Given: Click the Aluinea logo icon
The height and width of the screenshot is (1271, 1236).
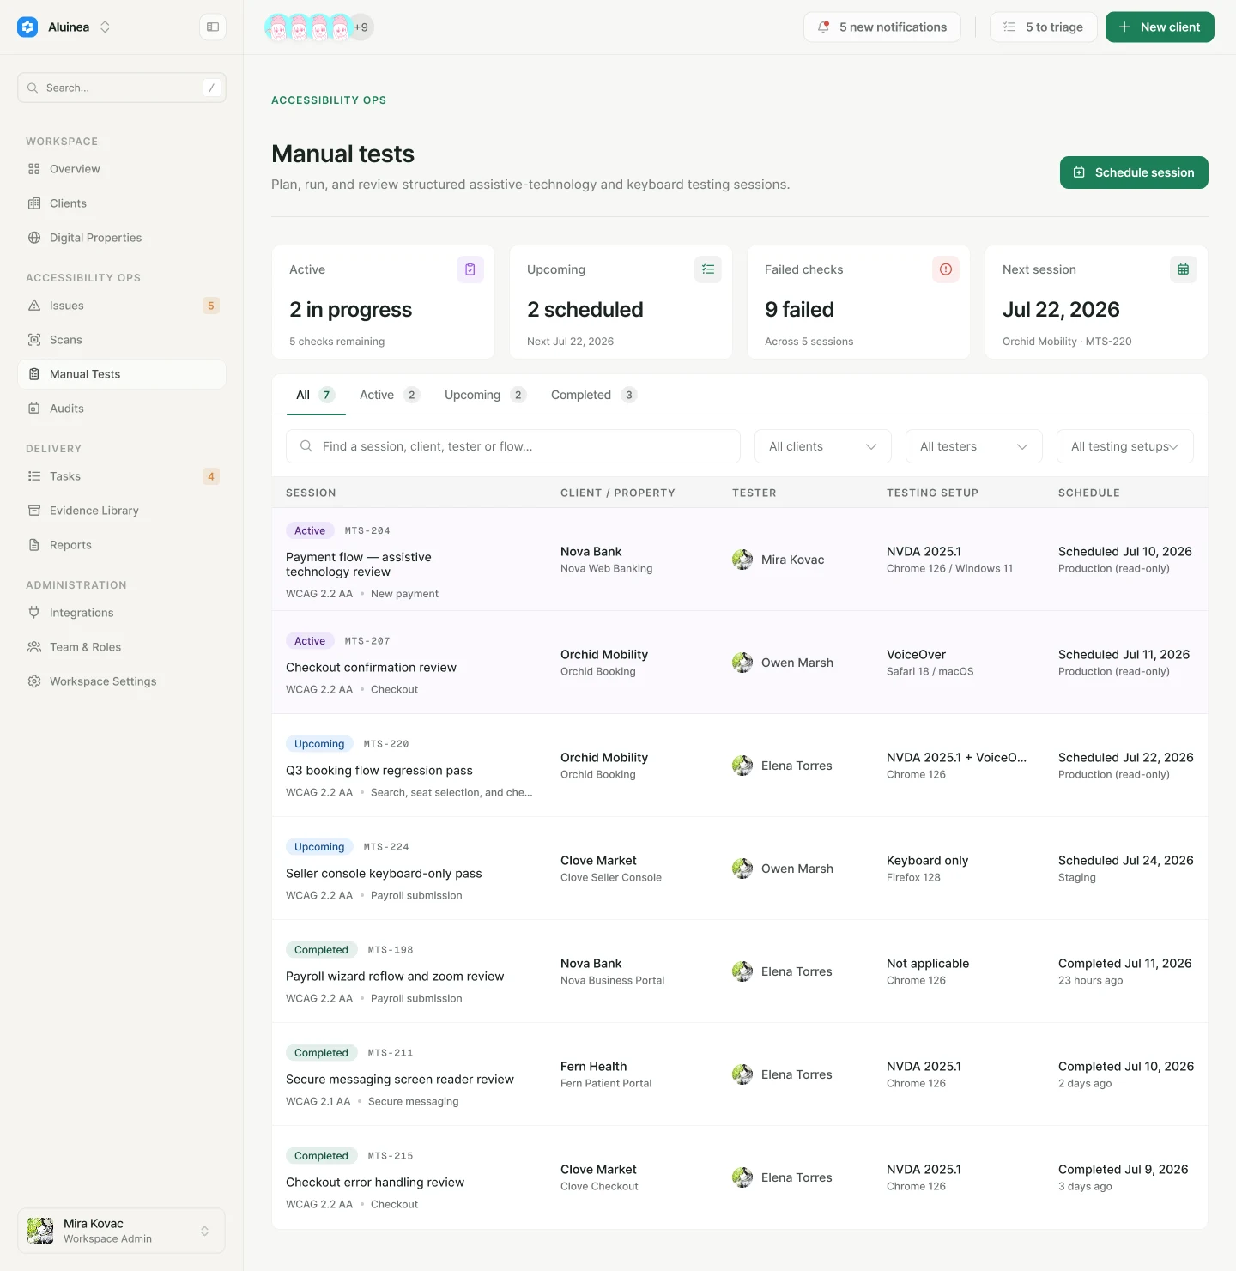Looking at the screenshot, I should coord(27,27).
